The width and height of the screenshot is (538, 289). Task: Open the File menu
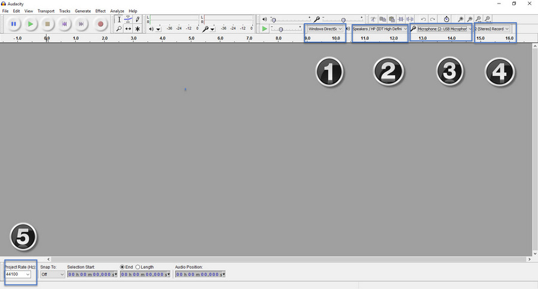point(5,11)
